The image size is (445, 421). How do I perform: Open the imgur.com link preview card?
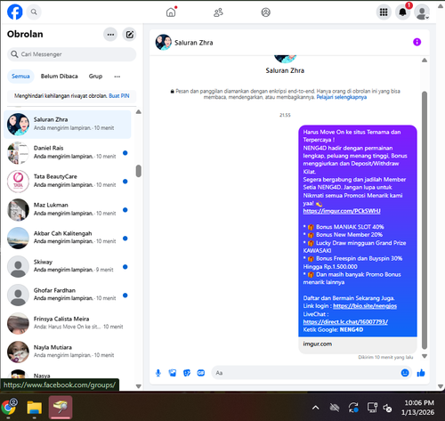click(358, 344)
